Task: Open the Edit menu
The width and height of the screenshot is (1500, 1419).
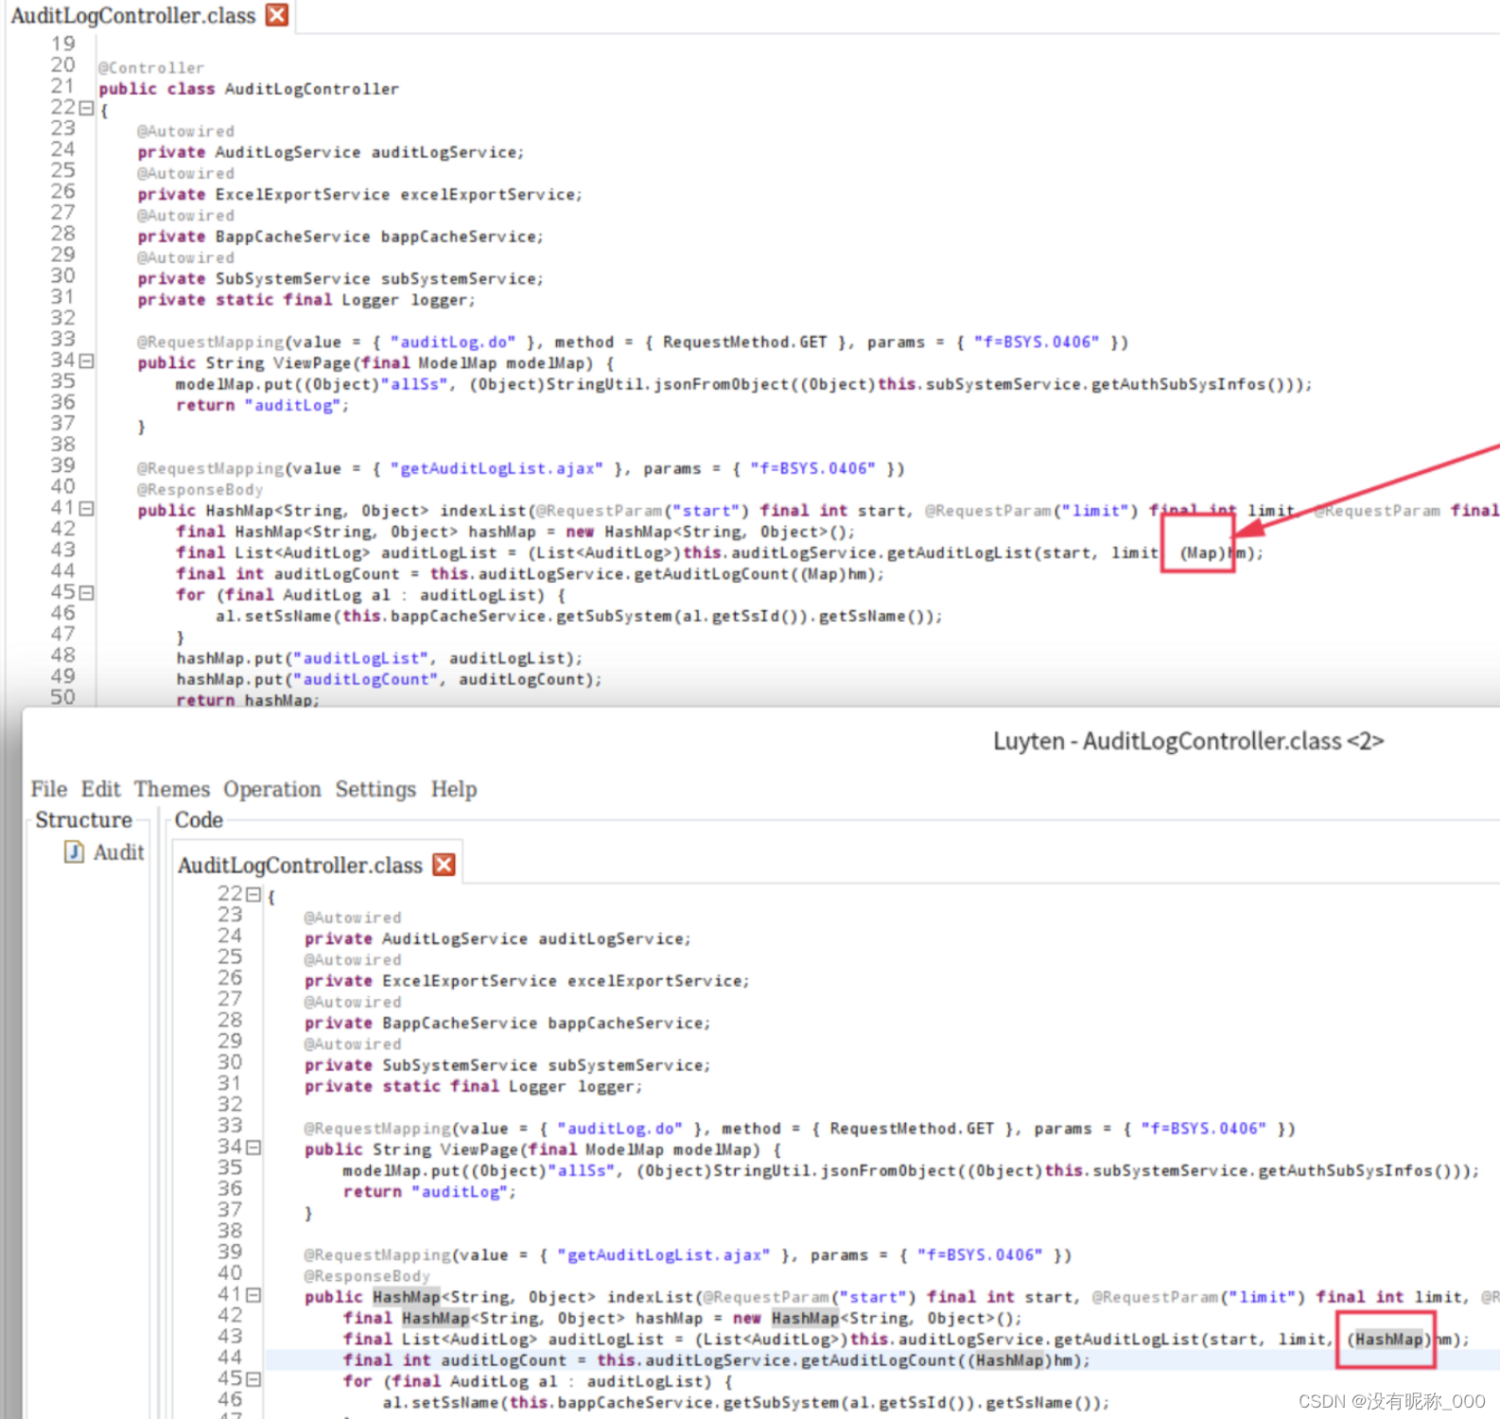Action: 100,789
